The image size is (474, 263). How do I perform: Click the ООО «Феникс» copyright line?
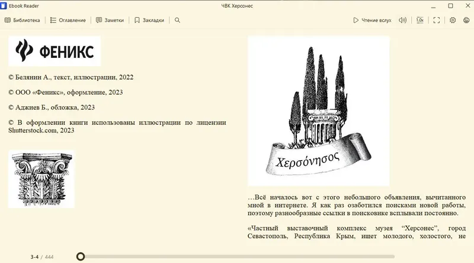(x=66, y=92)
